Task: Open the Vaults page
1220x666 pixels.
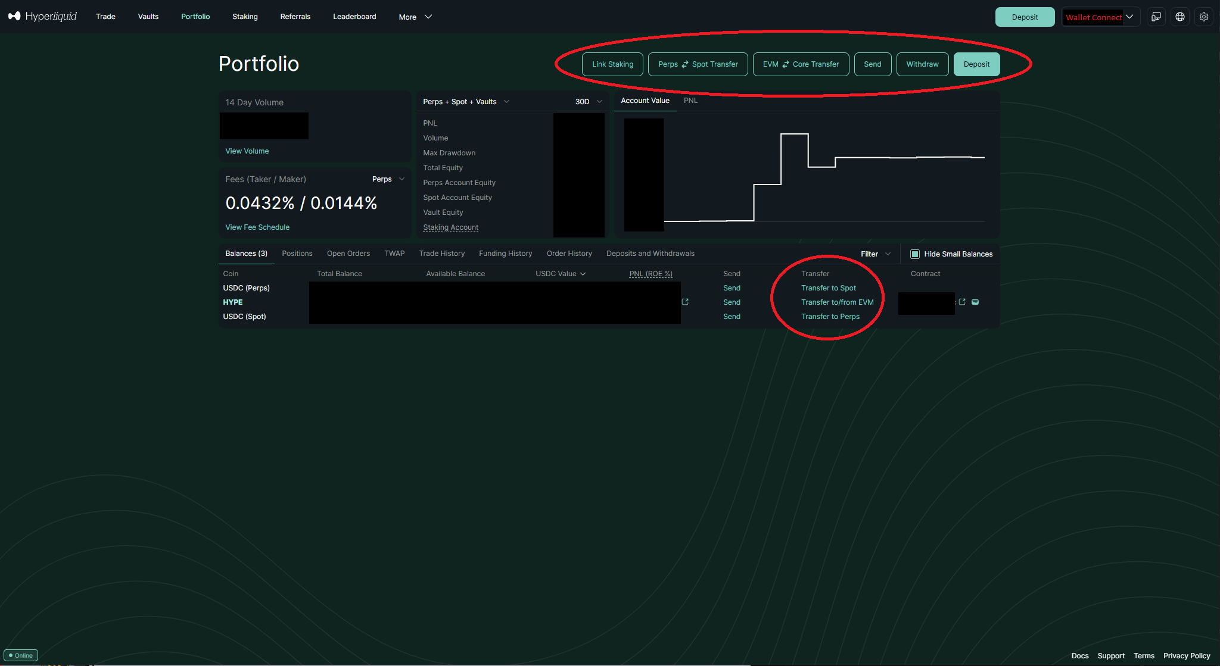Action: [148, 17]
